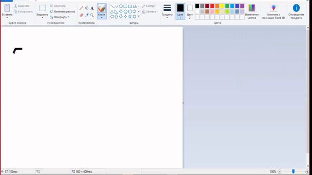The image size is (312, 175).
Task: Zoom out with the minus button
Action: tap(279, 172)
